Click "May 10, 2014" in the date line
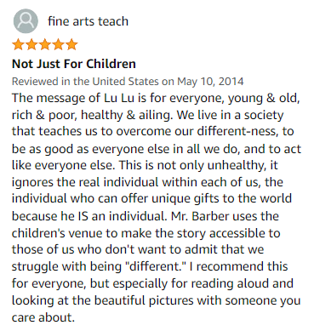 click(x=210, y=82)
